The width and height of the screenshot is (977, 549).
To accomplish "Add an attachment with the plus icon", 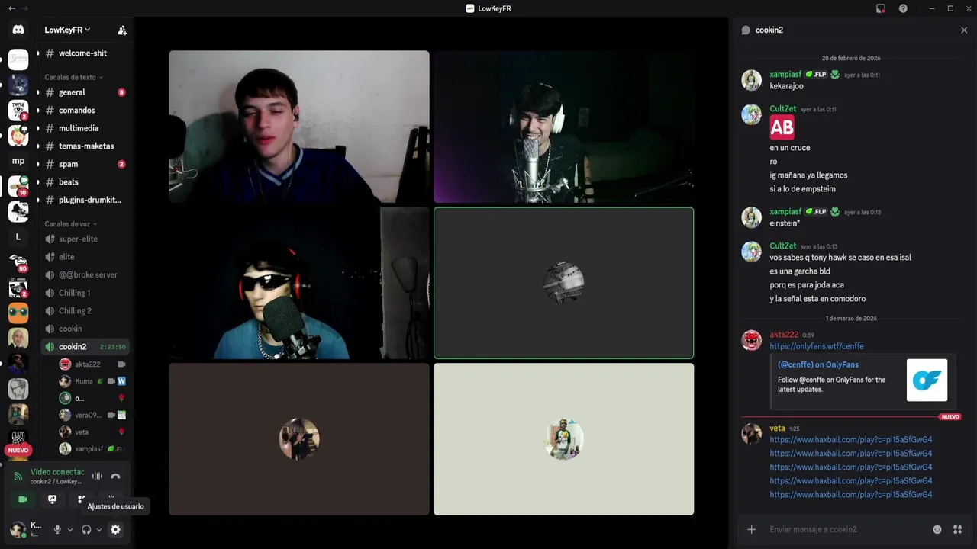I will (x=752, y=529).
